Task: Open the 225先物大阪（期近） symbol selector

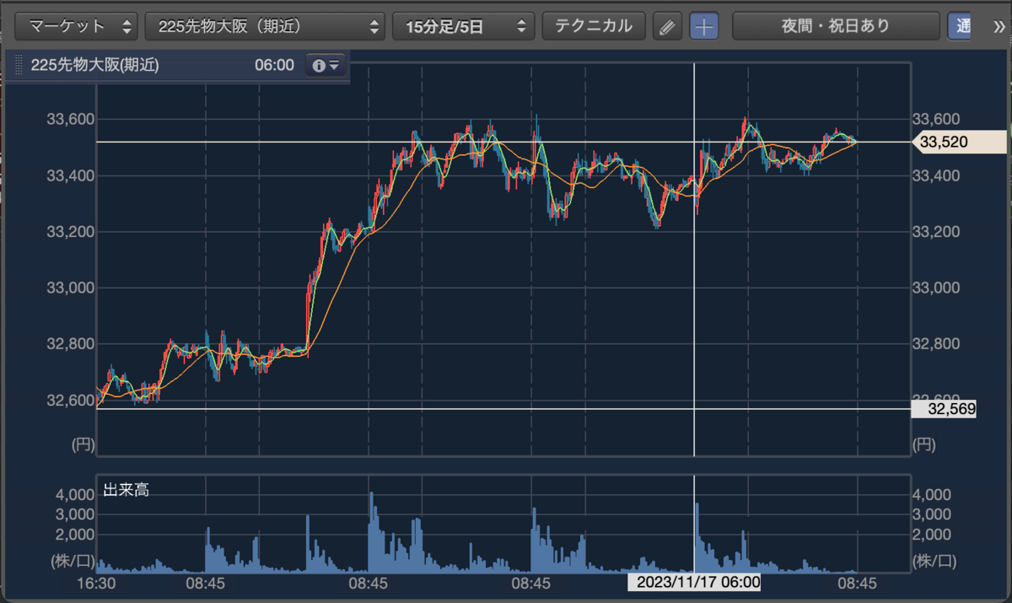Action: [x=265, y=26]
